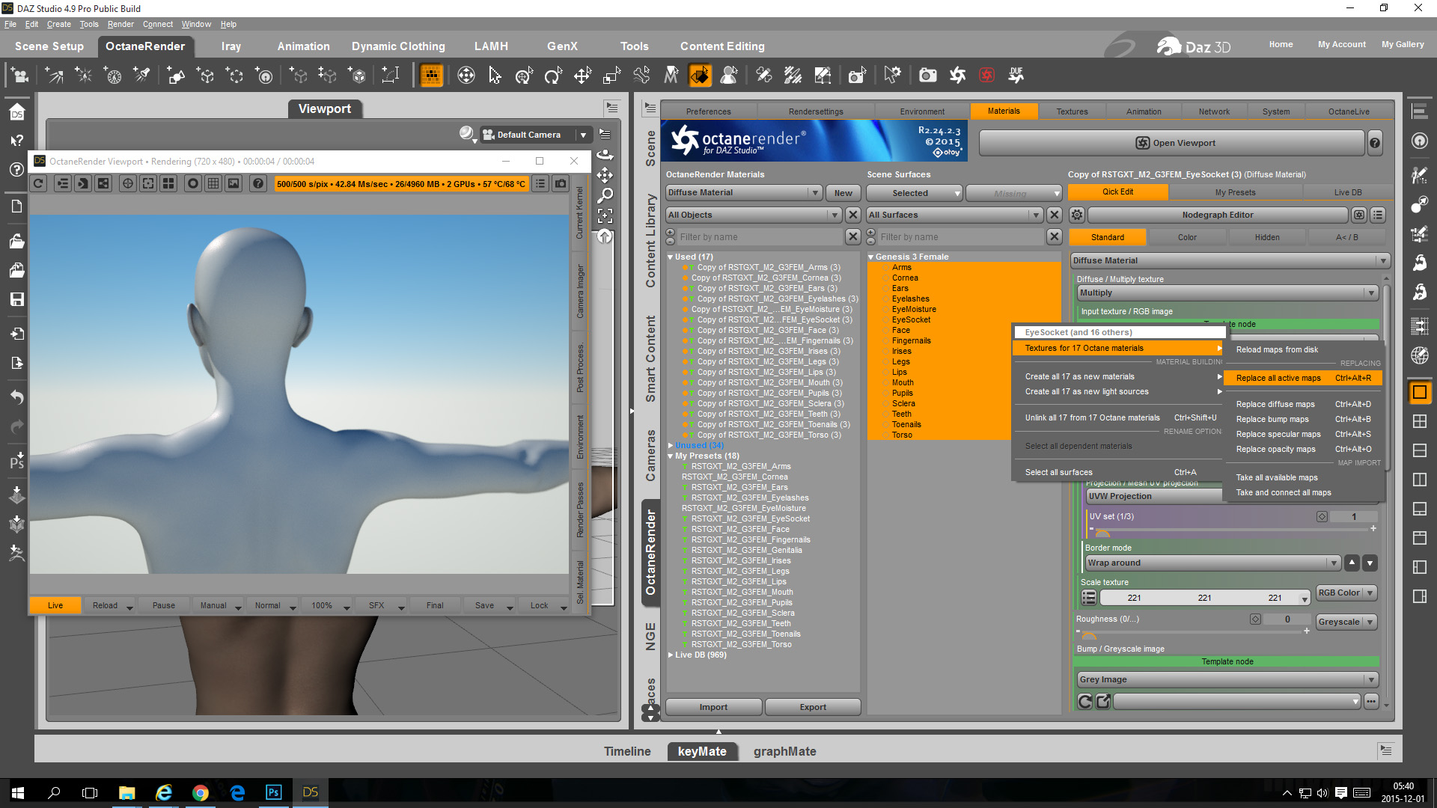Image resolution: width=1437 pixels, height=808 pixels.
Task: Click the Nodegraph Editor button
Action: point(1217,215)
